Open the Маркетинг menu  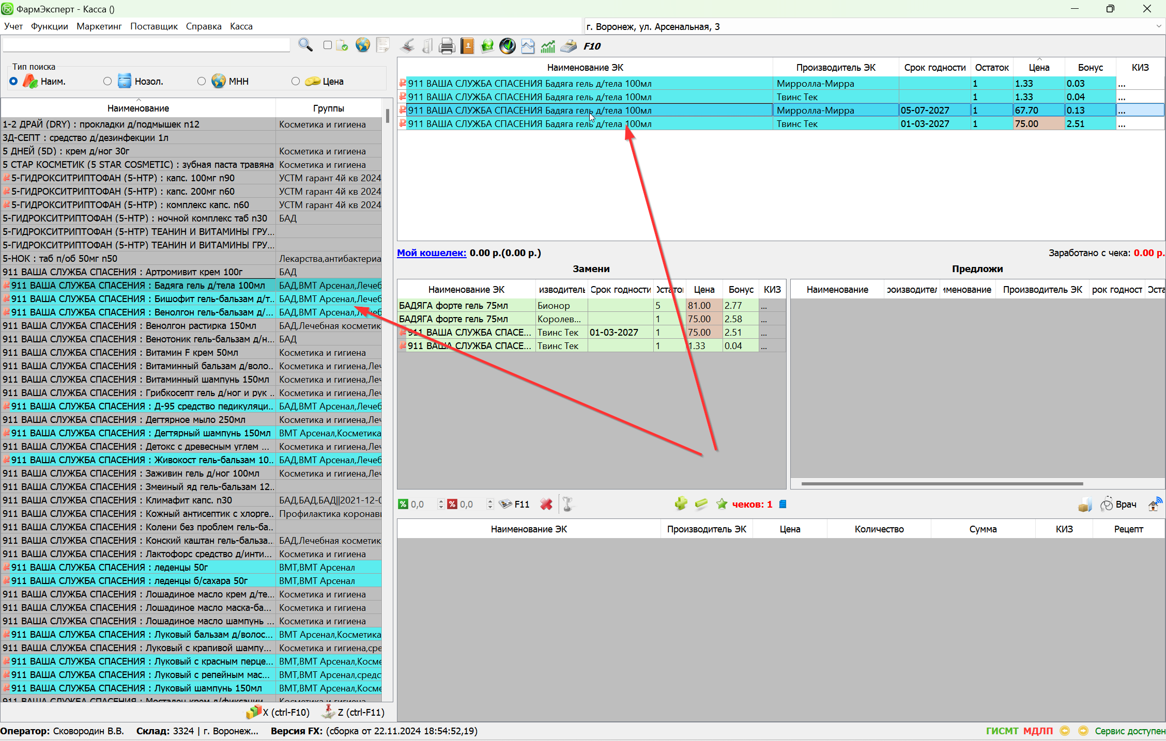pyautogui.click(x=99, y=26)
